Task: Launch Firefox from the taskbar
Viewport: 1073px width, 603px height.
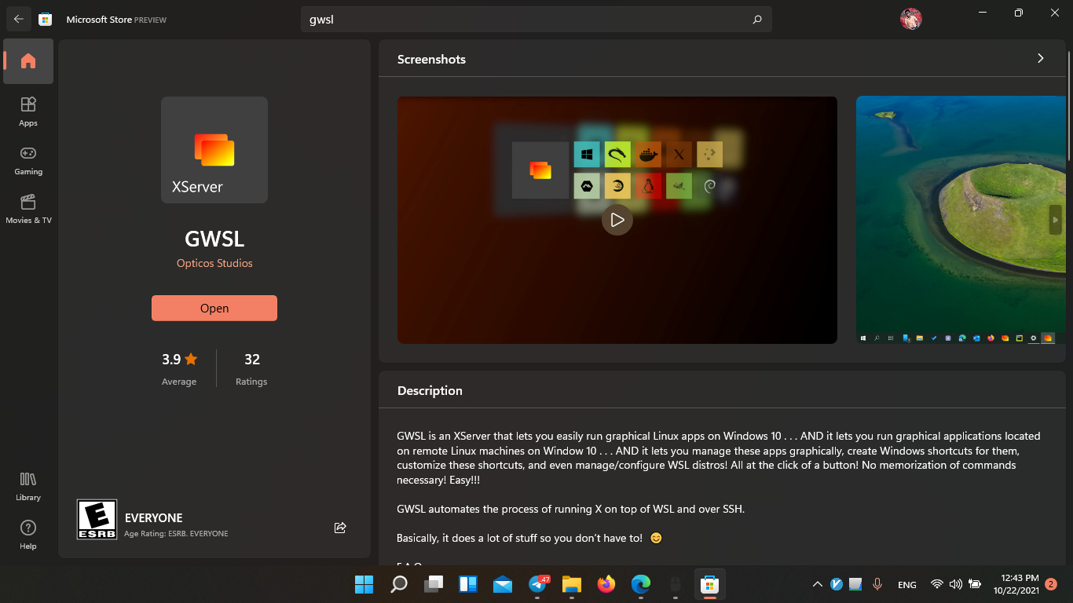Action: click(606, 584)
